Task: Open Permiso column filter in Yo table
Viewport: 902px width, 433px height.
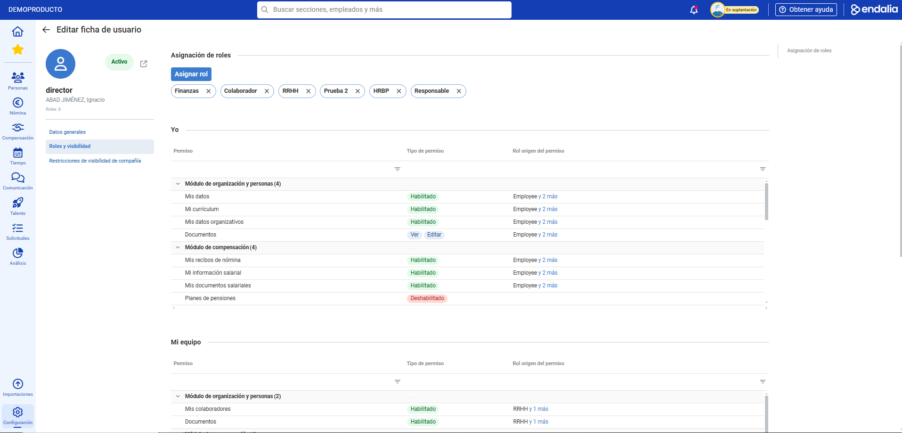Action: pos(398,169)
